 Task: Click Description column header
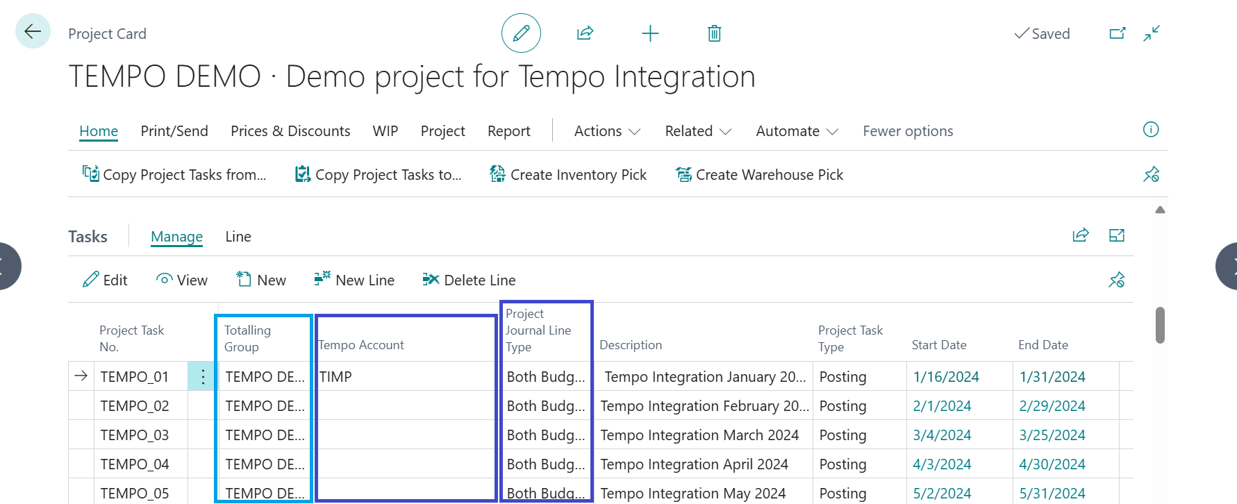tap(631, 345)
